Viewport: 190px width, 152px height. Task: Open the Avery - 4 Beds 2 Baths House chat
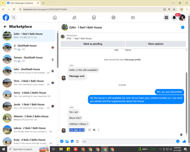28,95
